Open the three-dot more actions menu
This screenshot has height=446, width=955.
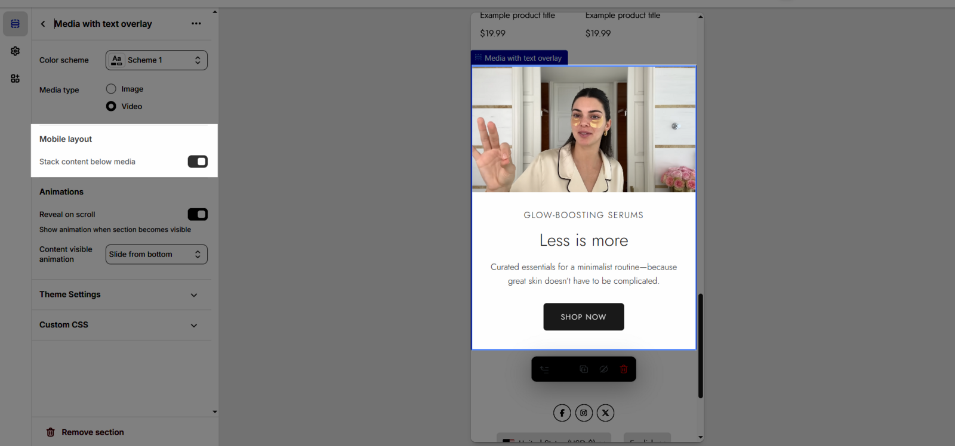point(196,24)
